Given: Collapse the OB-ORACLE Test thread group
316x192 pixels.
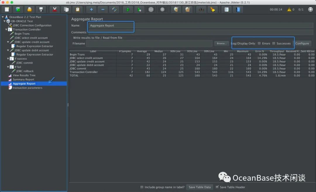Looking at the screenshot, I should 4,21.
